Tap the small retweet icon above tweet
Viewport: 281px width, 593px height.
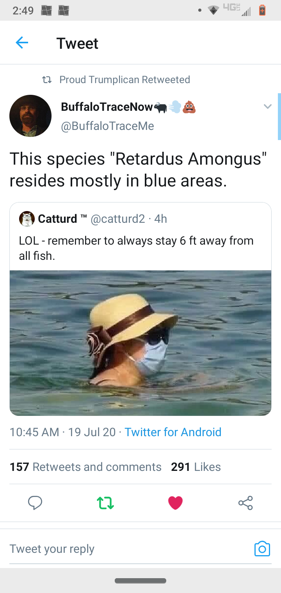[47, 80]
